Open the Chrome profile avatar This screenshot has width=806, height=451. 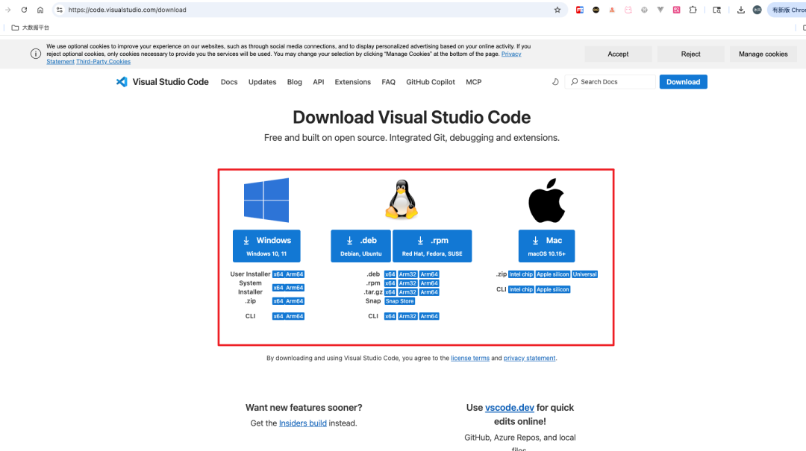[x=757, y=10]
